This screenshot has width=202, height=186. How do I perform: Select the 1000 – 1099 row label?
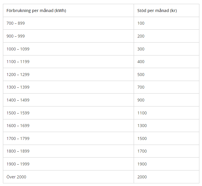18,49
